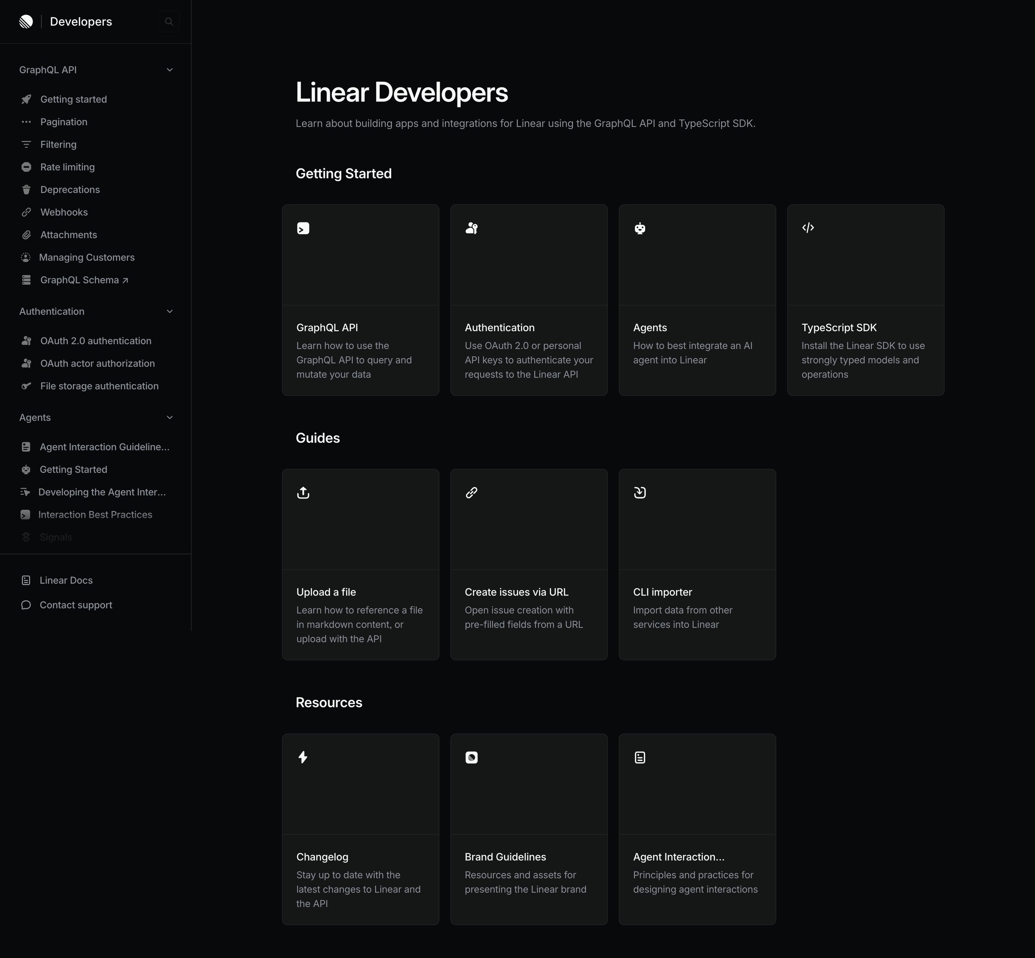
Task: Click the circle icon beside Rate limiting
Action: point(26,167)
